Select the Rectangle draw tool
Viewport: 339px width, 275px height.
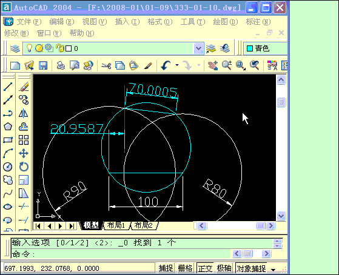[8, 140]
